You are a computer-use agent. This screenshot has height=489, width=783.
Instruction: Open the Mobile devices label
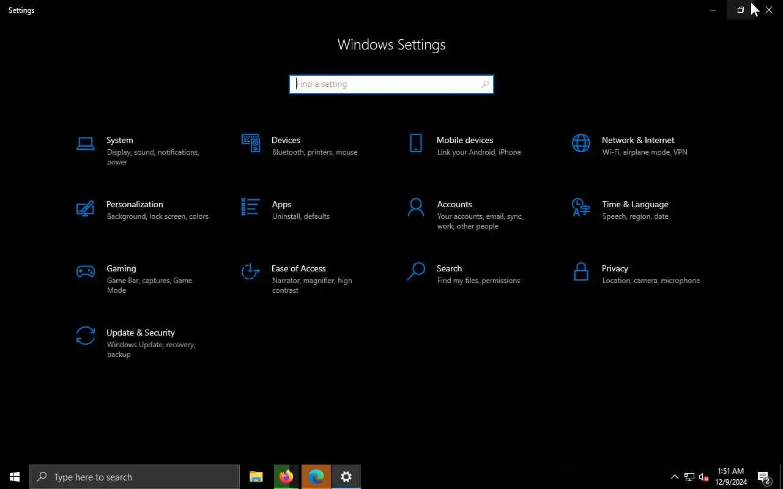(465, 140)
